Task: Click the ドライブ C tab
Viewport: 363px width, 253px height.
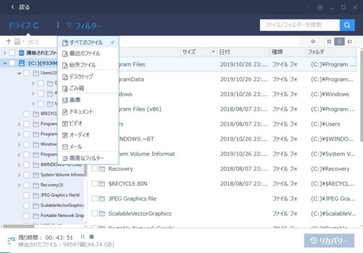Action: [x=23, y=25]
